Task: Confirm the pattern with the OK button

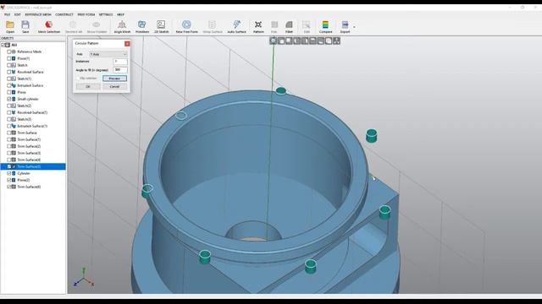Action: [88, 86]
